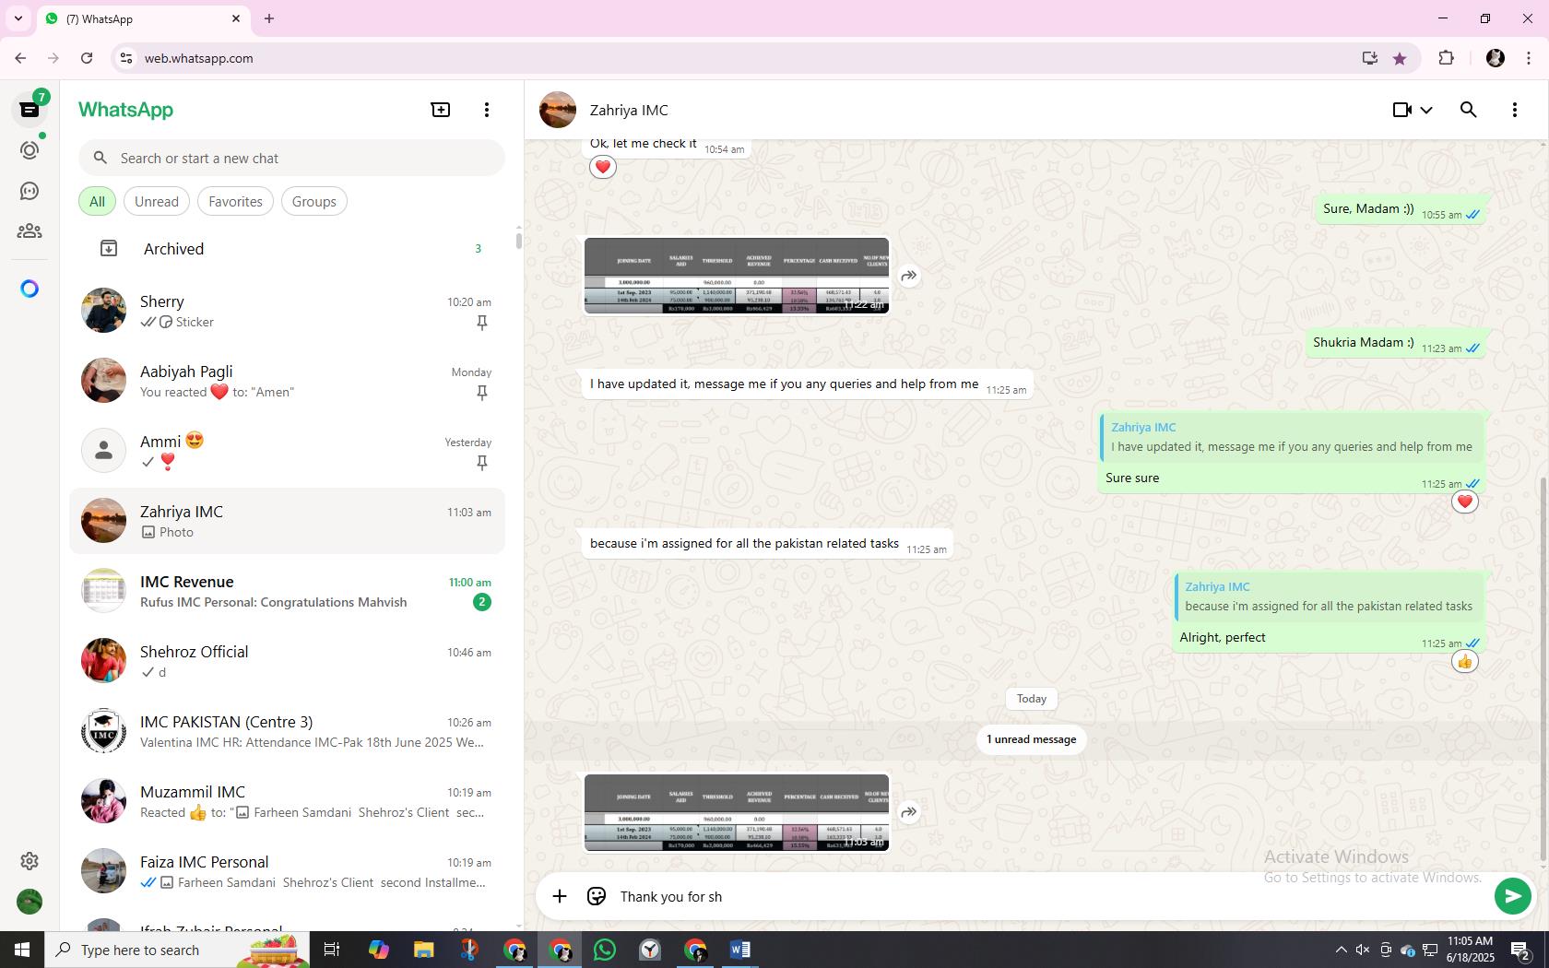The image size is (1549, 968).
Task: Click the Zahriya IMC contact name in header
Action: tap(629, 110)
